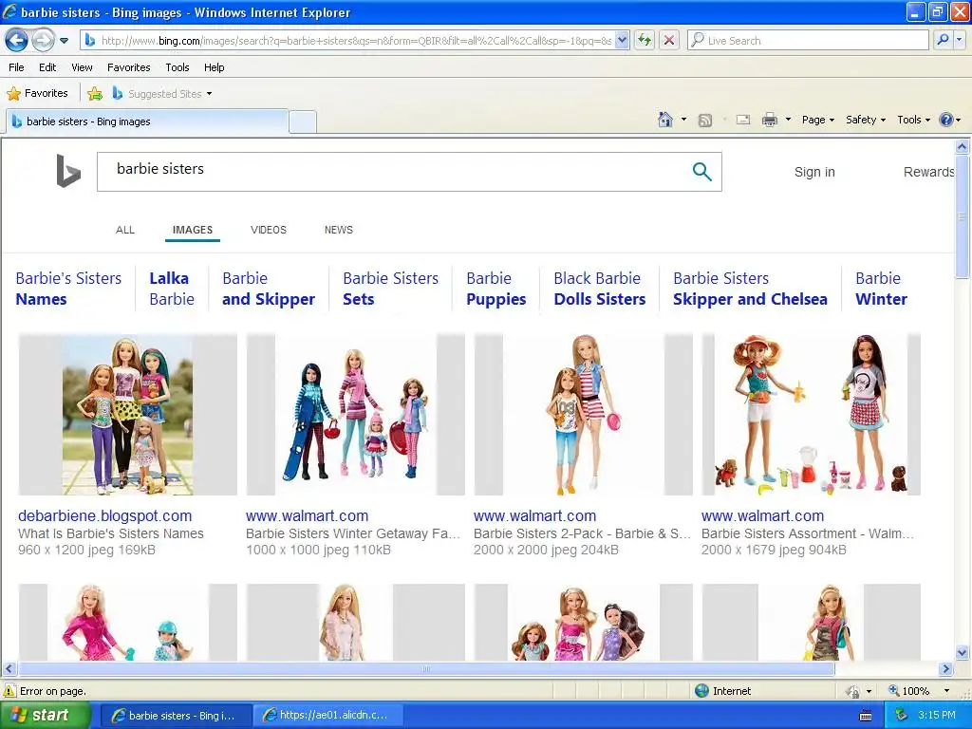
Task: Open the Rewards link
Action: pos(928,173)
